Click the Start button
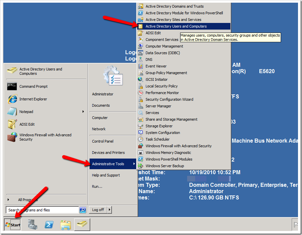 pos(13,225)
